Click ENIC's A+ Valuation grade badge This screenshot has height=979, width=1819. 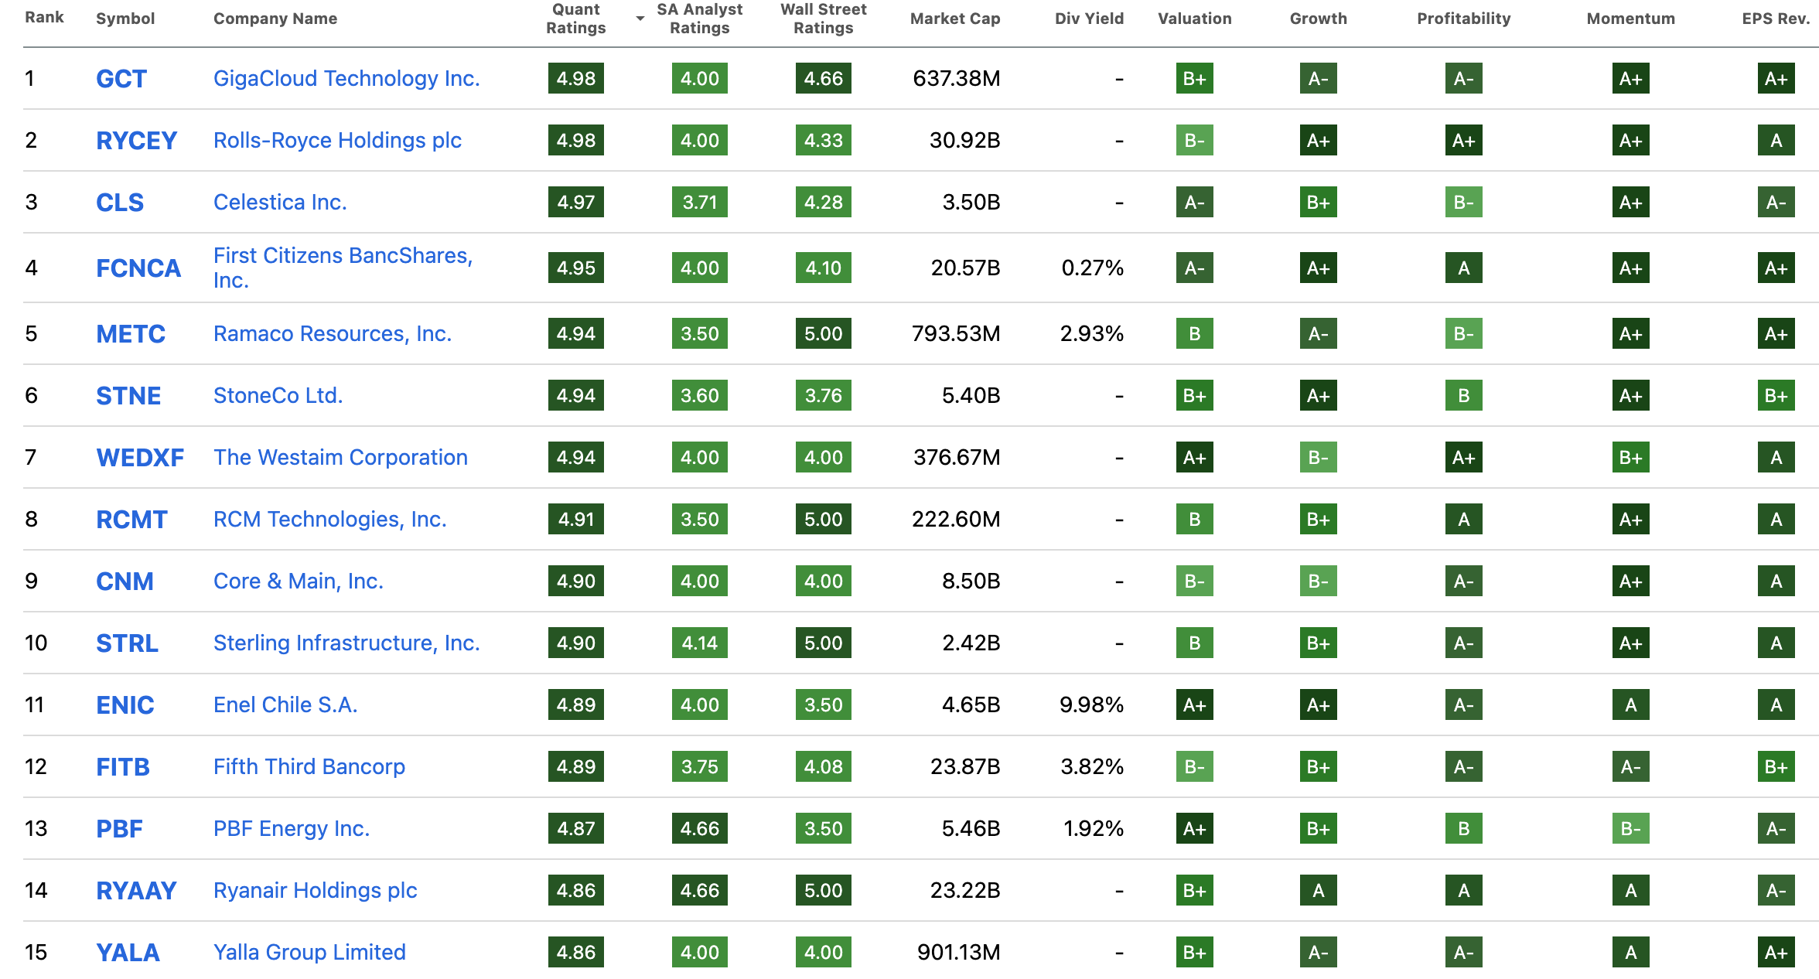coord(1194,705)
